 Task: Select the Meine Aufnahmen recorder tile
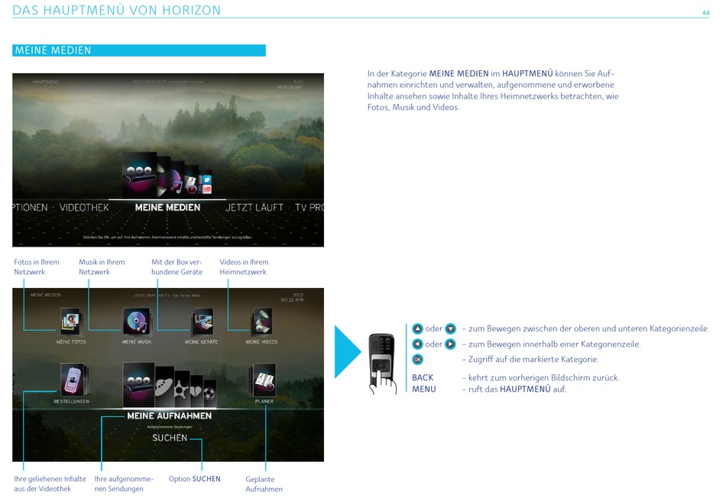139,384
